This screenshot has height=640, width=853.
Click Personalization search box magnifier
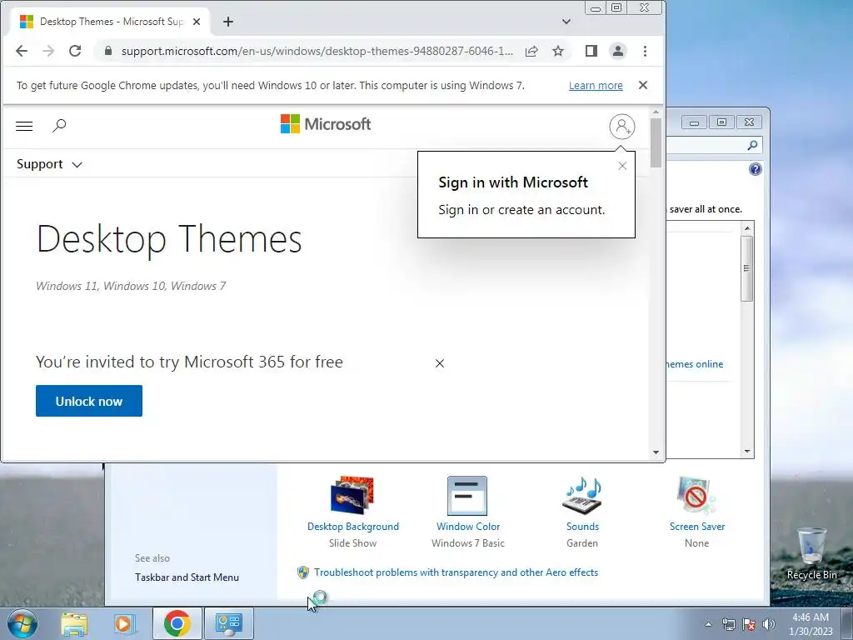point(752,145)
